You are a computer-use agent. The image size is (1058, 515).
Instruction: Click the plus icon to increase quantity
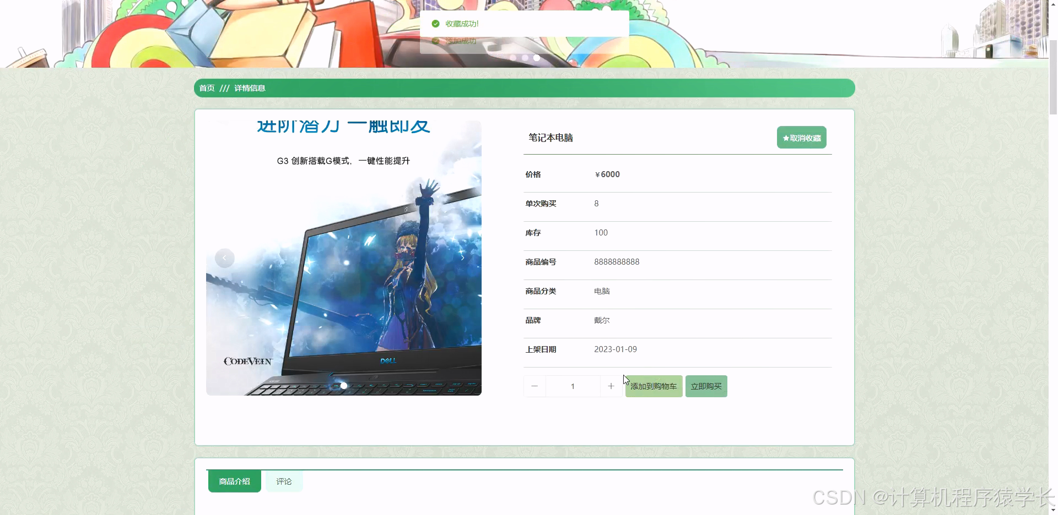[611, 386]
